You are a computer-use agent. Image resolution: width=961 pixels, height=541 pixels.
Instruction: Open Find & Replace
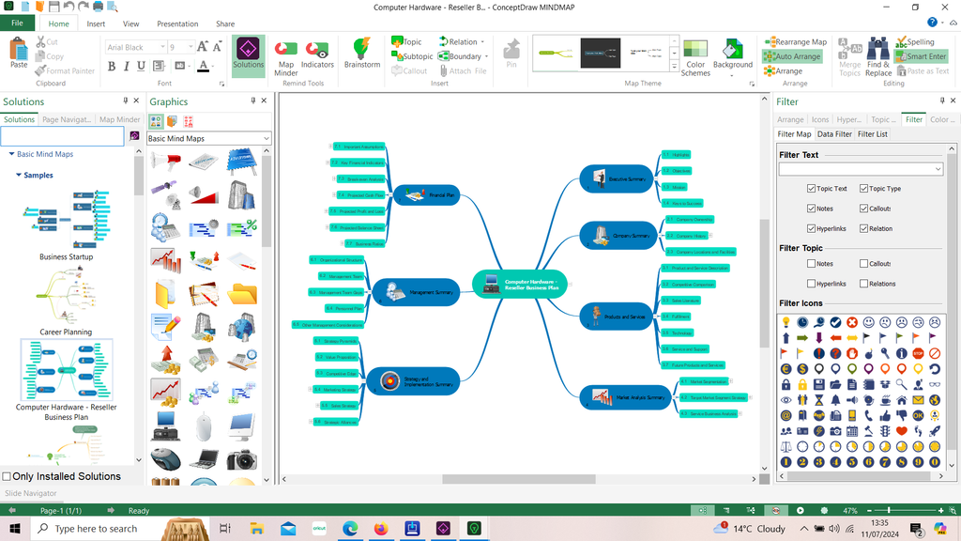point(877,54)
